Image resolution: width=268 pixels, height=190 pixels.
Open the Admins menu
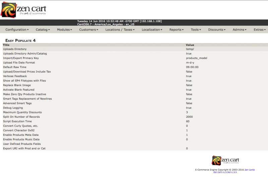pyautogui.click(x=240, y=30)
